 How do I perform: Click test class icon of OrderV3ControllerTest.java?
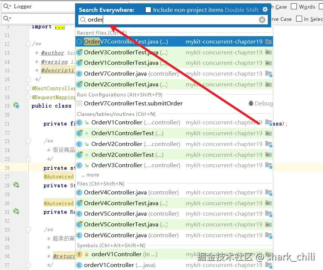coord(79,52)
